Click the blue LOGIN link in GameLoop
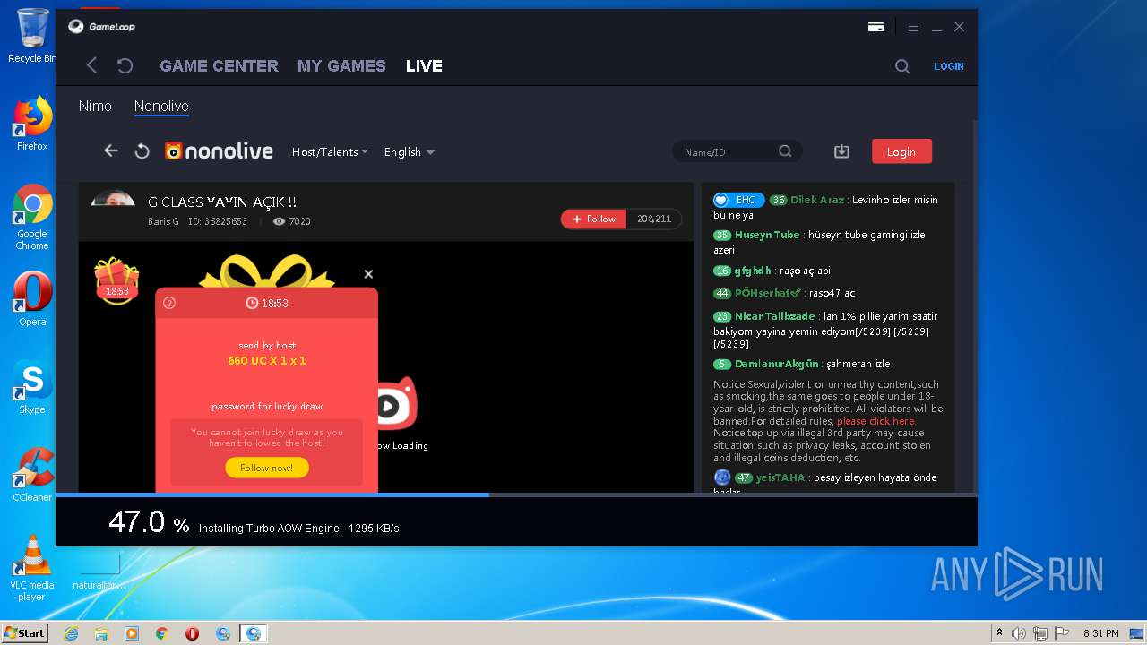The height and width of the screenshot is (645, 1147). point(948,66)
